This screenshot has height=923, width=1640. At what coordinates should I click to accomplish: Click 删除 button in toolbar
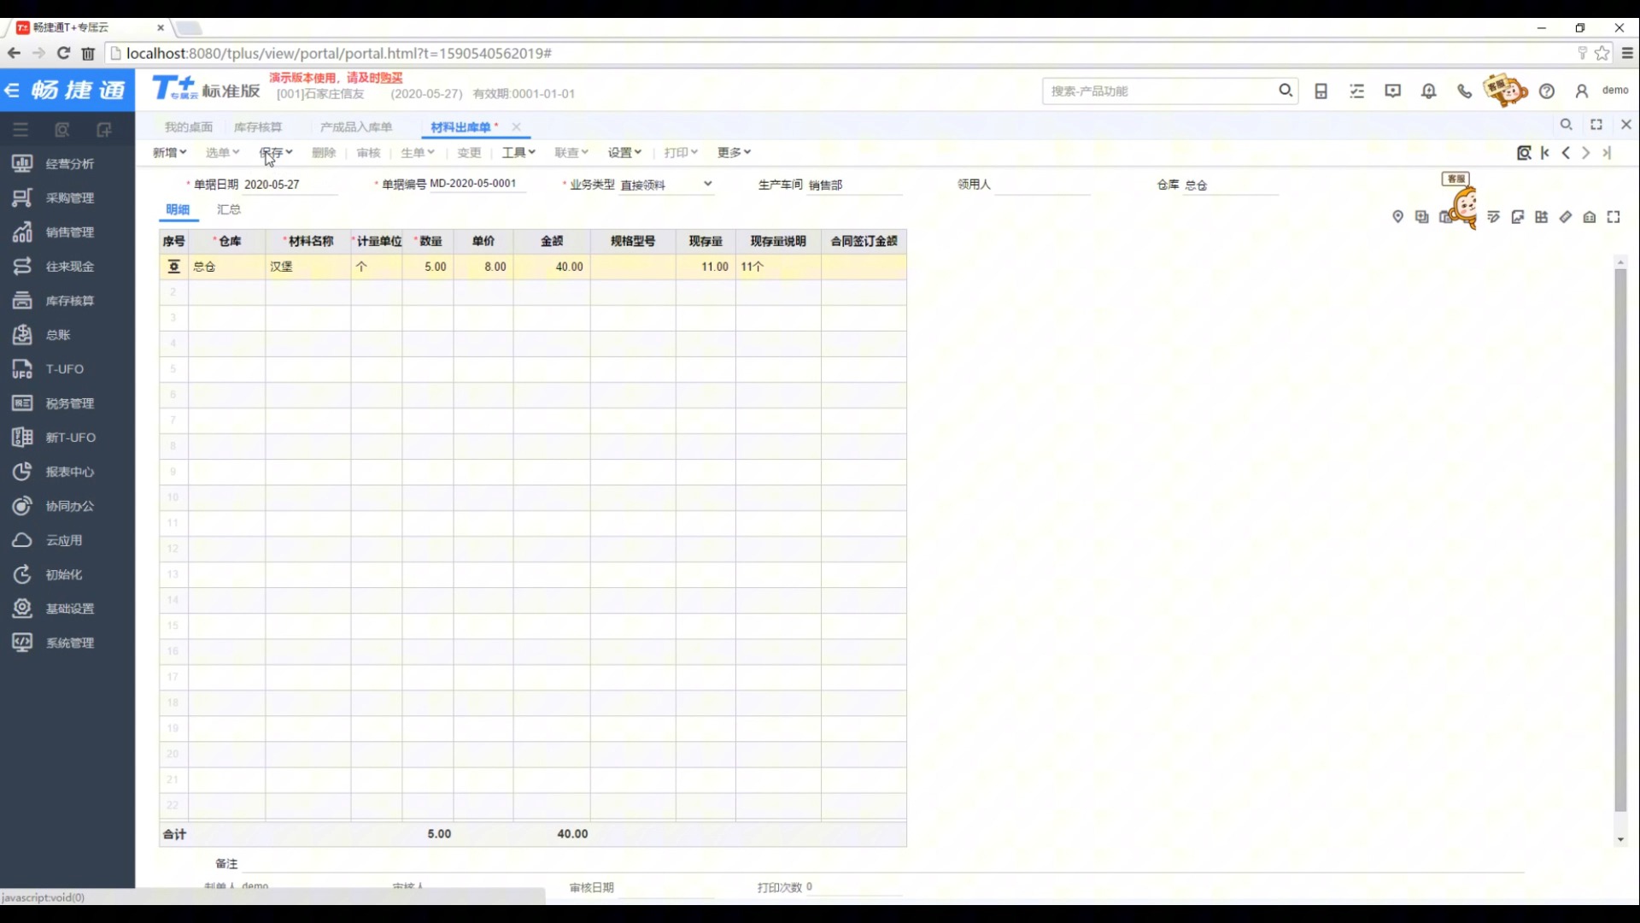coord(323,152)
